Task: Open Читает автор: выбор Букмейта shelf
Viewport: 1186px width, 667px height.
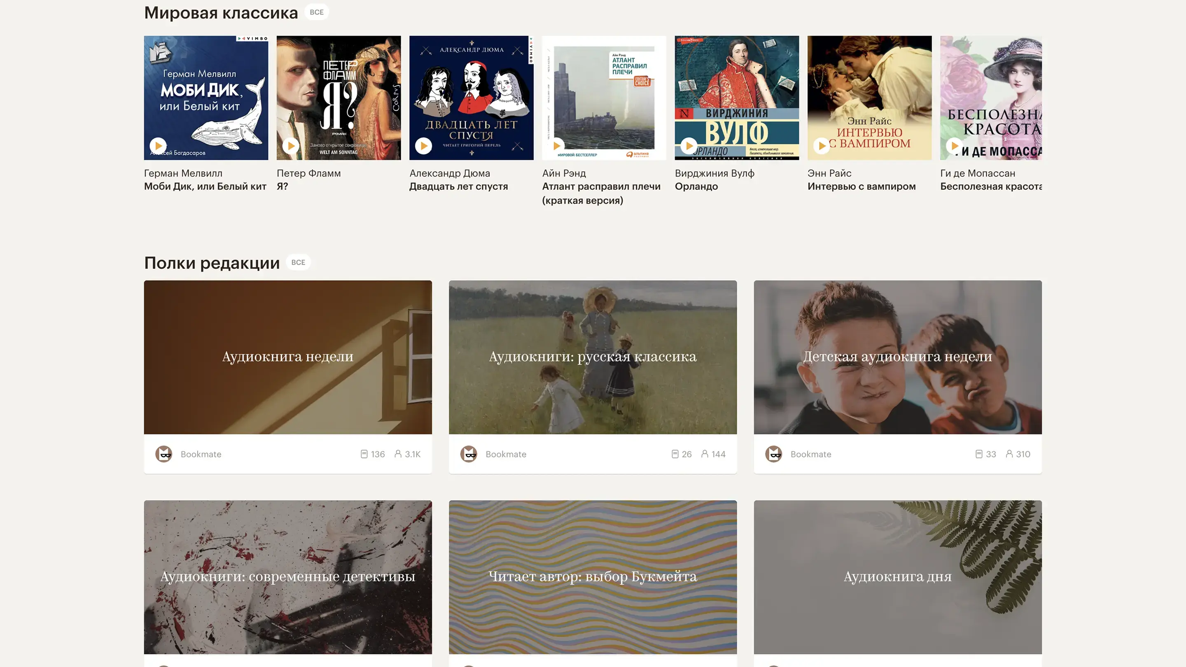Action: (593, 576)
